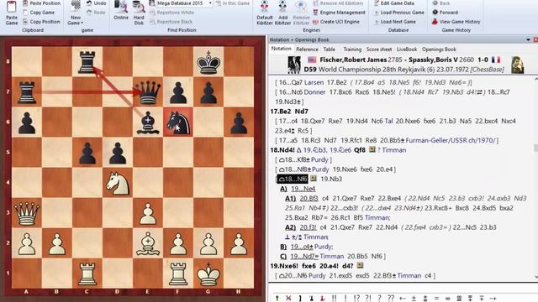The height and width of the screenshot is (302, 538).
Task: Insert the '±' white is better symbol
Action: click(x=414, y=299)
